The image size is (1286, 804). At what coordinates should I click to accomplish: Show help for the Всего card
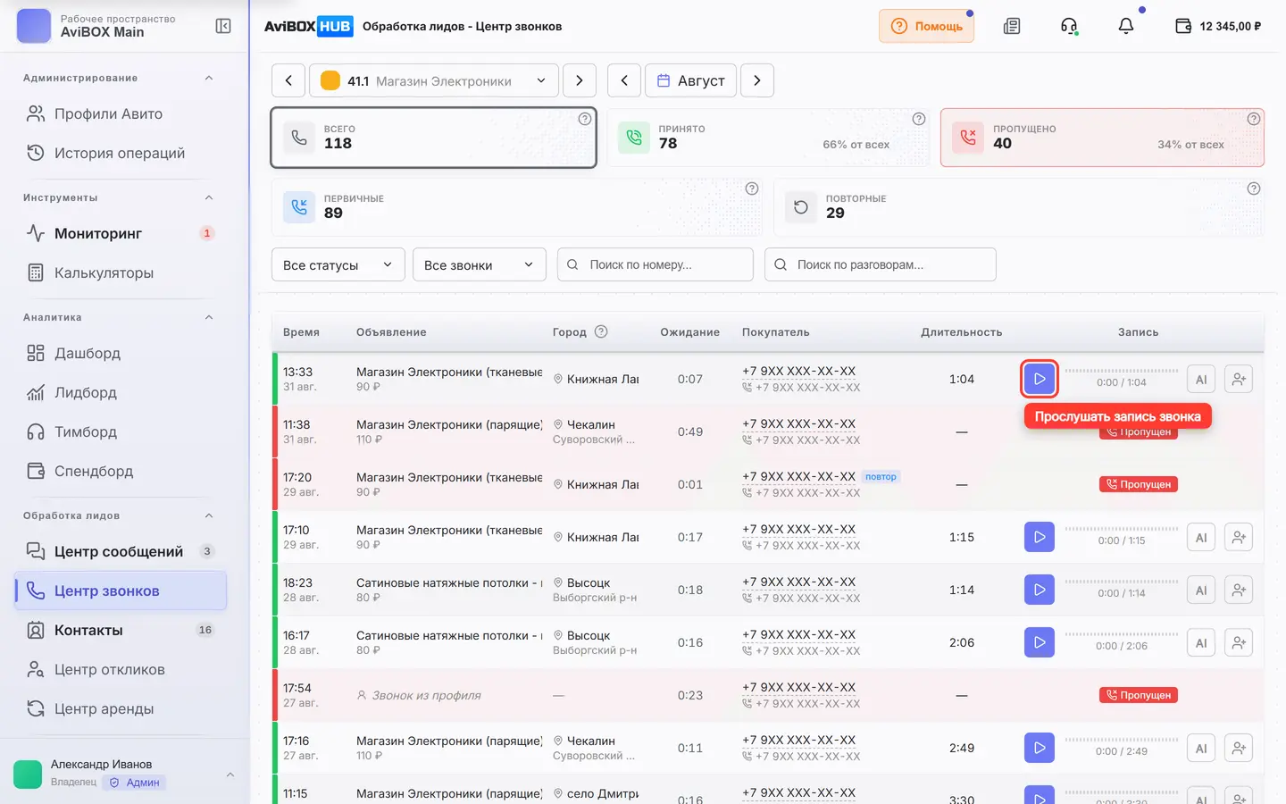click(x=585, y=119)
